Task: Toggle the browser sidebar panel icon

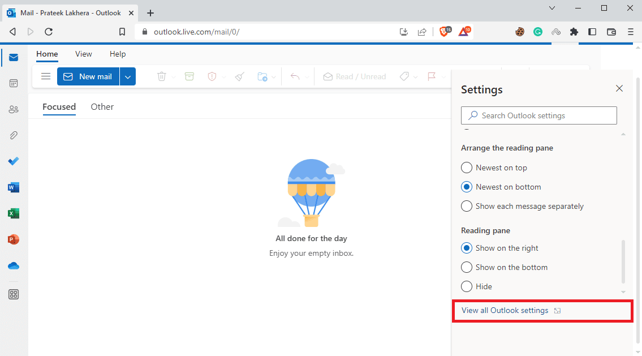Action: point(592,32)
